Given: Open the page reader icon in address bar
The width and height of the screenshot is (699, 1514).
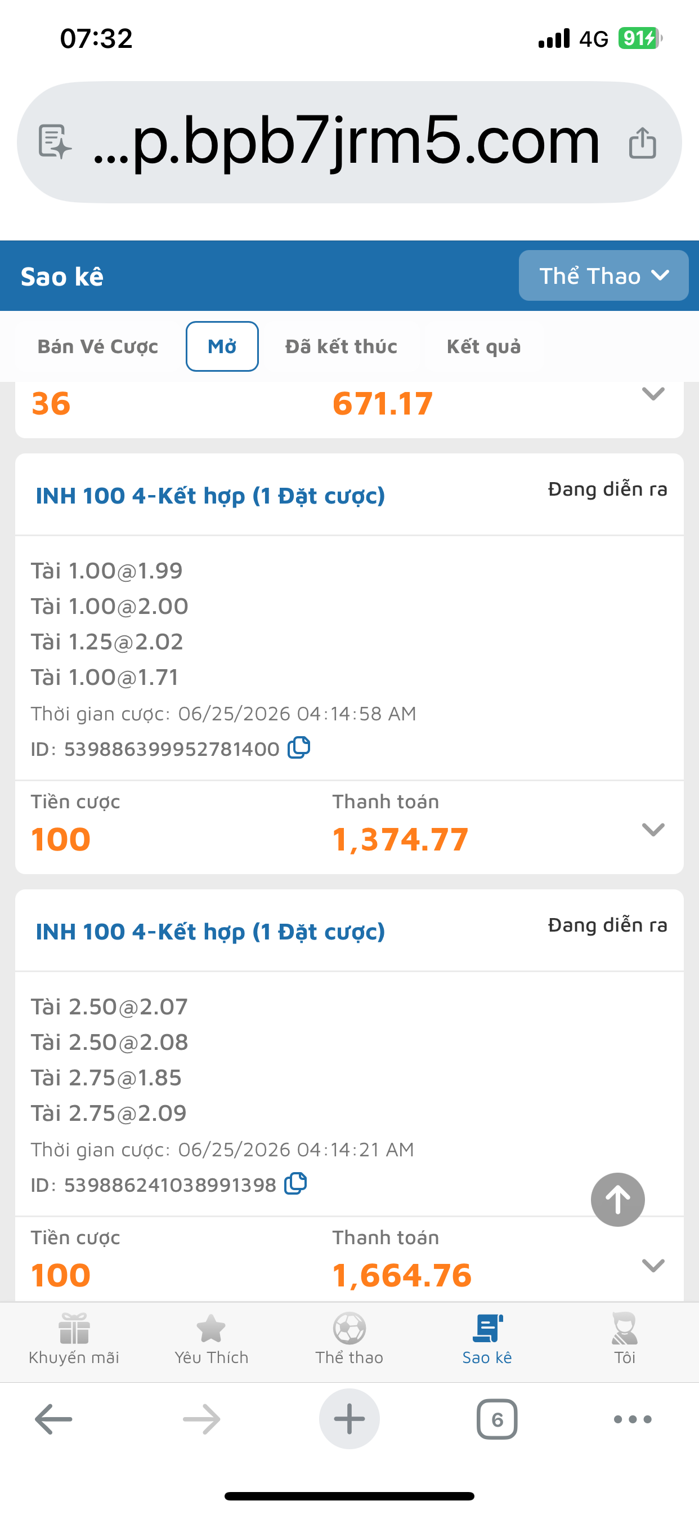Looking at the screenshot, I should coord(55,143).
